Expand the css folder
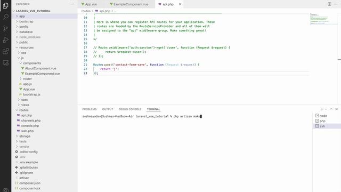This screenshot has width=341, height=192. pyautogui.click(x=44, y=53)
